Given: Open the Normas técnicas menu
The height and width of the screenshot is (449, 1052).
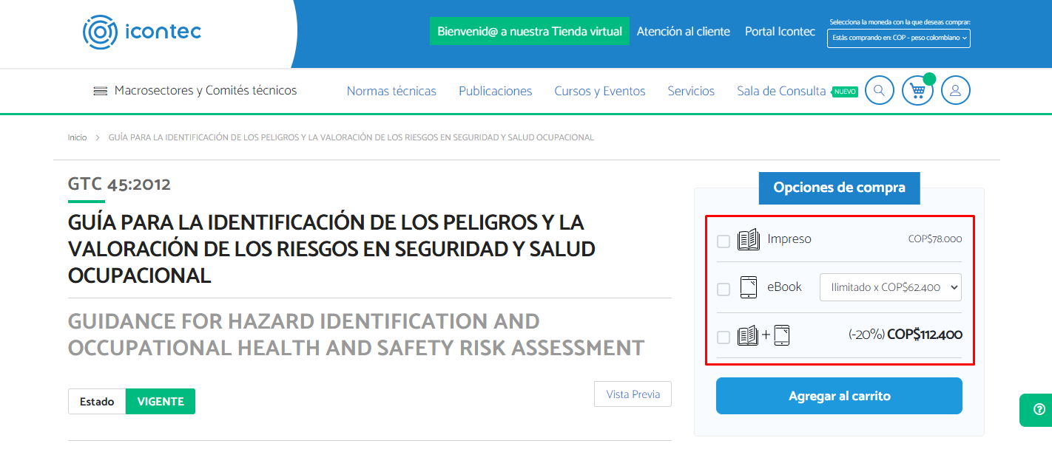Looking at the screenshot, I should click(391, 90).
